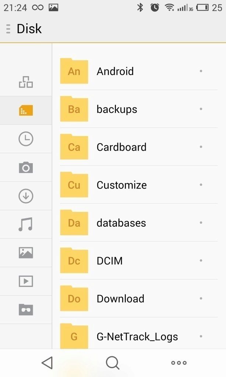This screenshot has width=226, height=377.
Task: Toggle the Disk side menu handle
Action: point(8,29)
